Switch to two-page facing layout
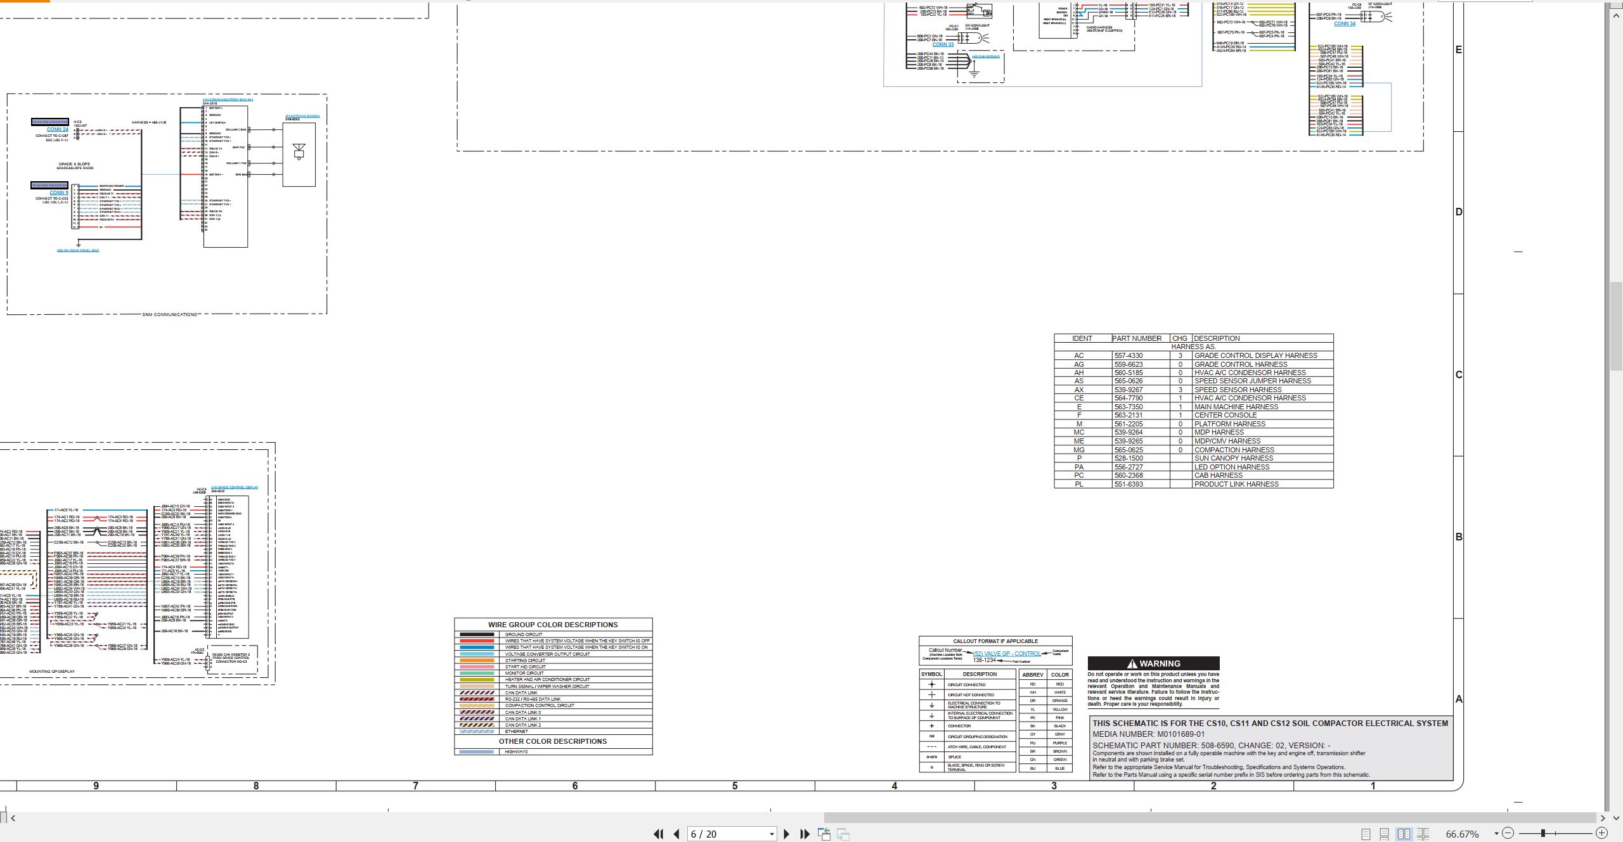Screen dimensions: 1623x842 1404,834
